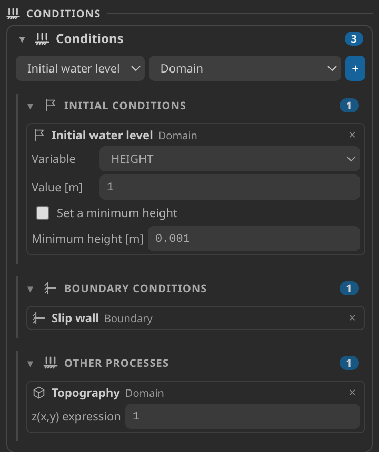
Task: Click the flag icon in Initial water level card
Action: pos(39,135)
